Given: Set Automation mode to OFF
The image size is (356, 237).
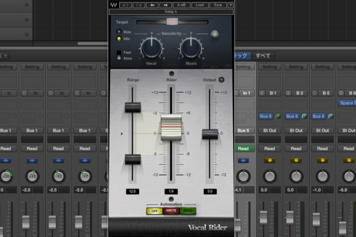Looking at the screenshot, I should click(x=154, y=211).
